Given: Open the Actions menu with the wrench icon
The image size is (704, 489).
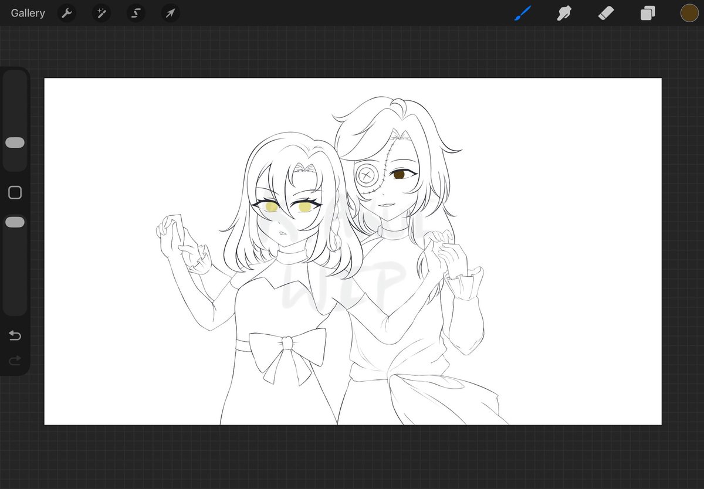Looking at the screenshot, I should (x=66, y=13).
